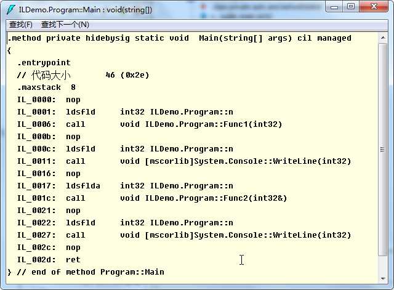
Task: Click the IL_000c ldsfld line
Action: pyautogui.click(x=125, y=149)
